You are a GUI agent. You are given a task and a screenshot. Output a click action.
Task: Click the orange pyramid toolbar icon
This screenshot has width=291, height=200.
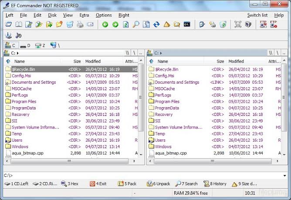[167, 24]
